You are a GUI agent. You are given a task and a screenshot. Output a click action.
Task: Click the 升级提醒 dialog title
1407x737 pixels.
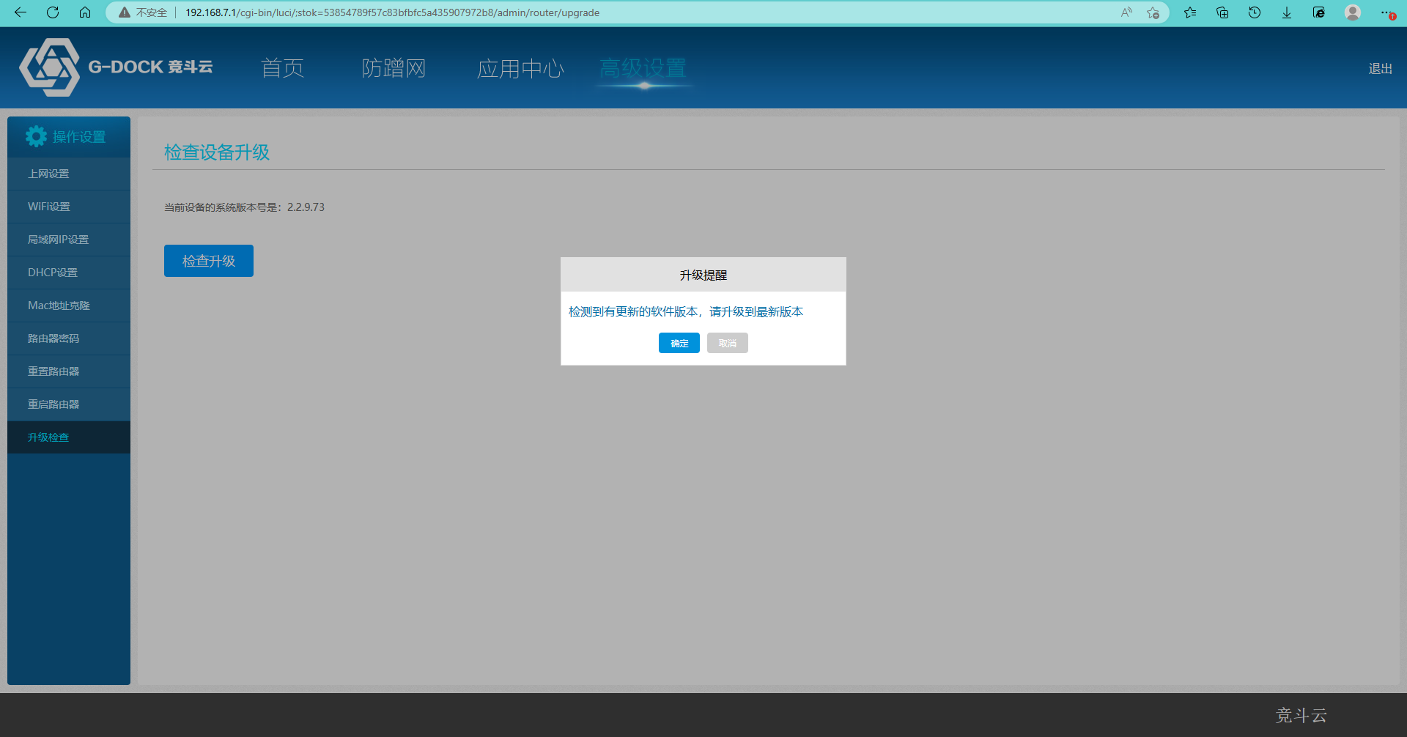[703, 275]
